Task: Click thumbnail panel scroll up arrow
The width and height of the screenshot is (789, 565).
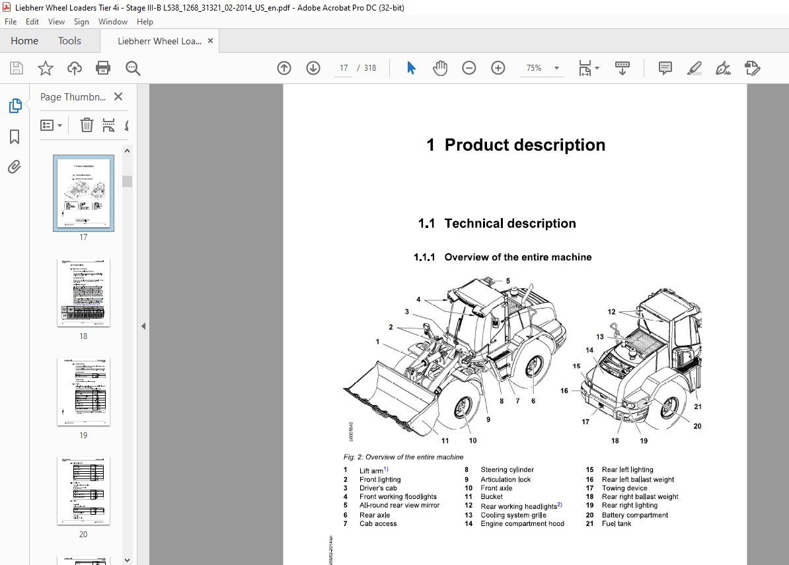Action: (128, 151)
